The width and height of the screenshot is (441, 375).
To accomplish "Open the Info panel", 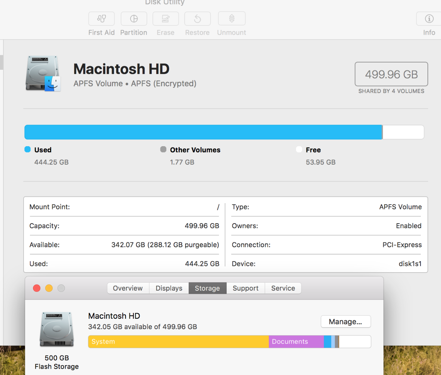I will (428, 19).
